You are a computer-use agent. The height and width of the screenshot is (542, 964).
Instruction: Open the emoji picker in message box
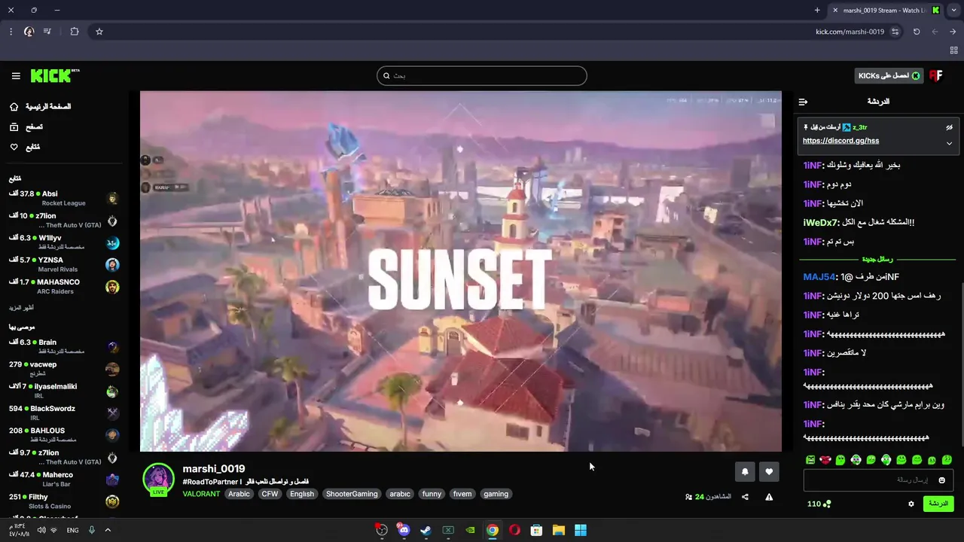tap(941, 480)
